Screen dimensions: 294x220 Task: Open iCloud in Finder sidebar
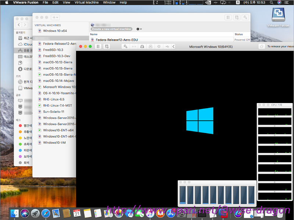pos(25,44)
